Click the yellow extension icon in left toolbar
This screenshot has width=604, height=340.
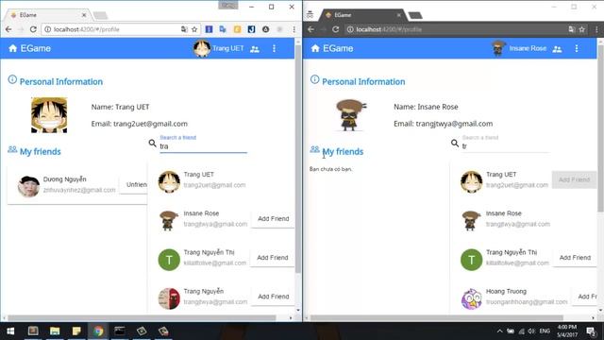[237, 29]
